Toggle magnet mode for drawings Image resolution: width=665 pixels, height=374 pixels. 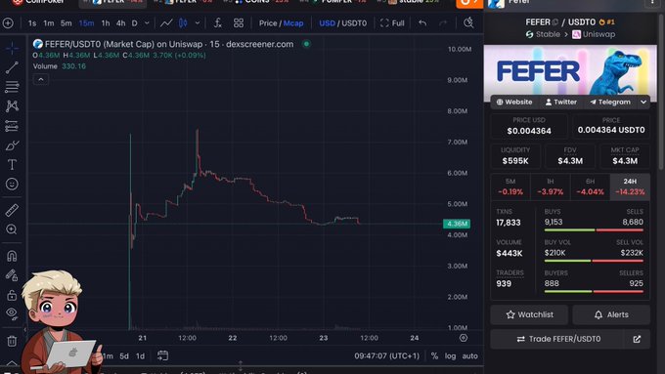pos(12,256)
